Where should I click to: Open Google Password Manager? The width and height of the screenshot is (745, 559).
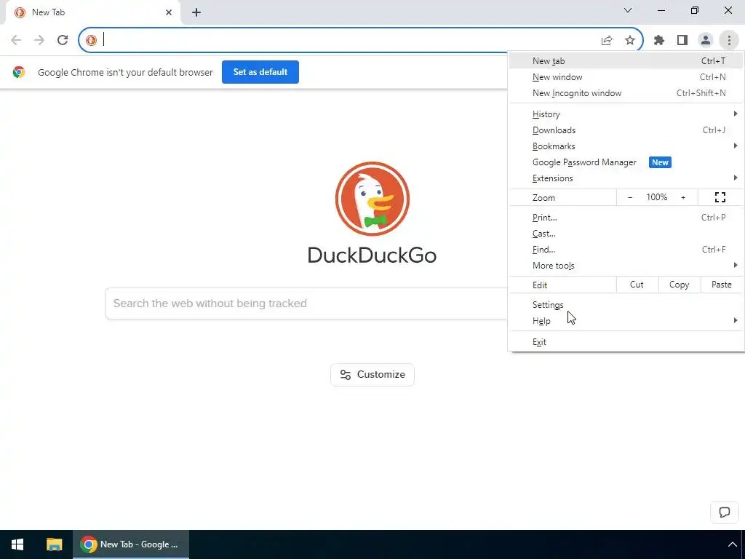point(626,162)
